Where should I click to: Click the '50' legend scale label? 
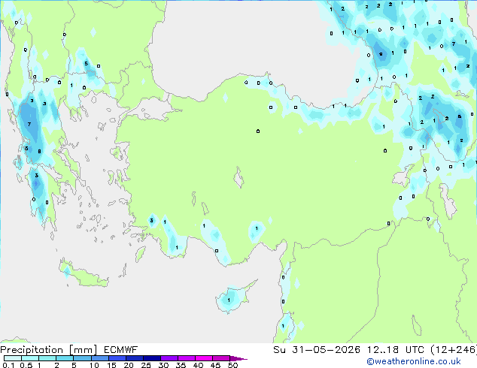(232, 365)
